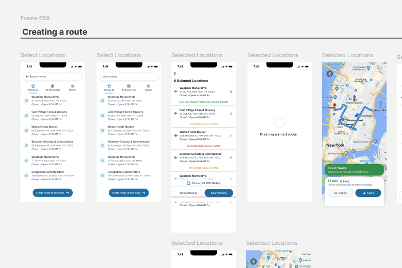Open the Steps button on route card
The width and height of the screenshot is (402, 268).
341,193
